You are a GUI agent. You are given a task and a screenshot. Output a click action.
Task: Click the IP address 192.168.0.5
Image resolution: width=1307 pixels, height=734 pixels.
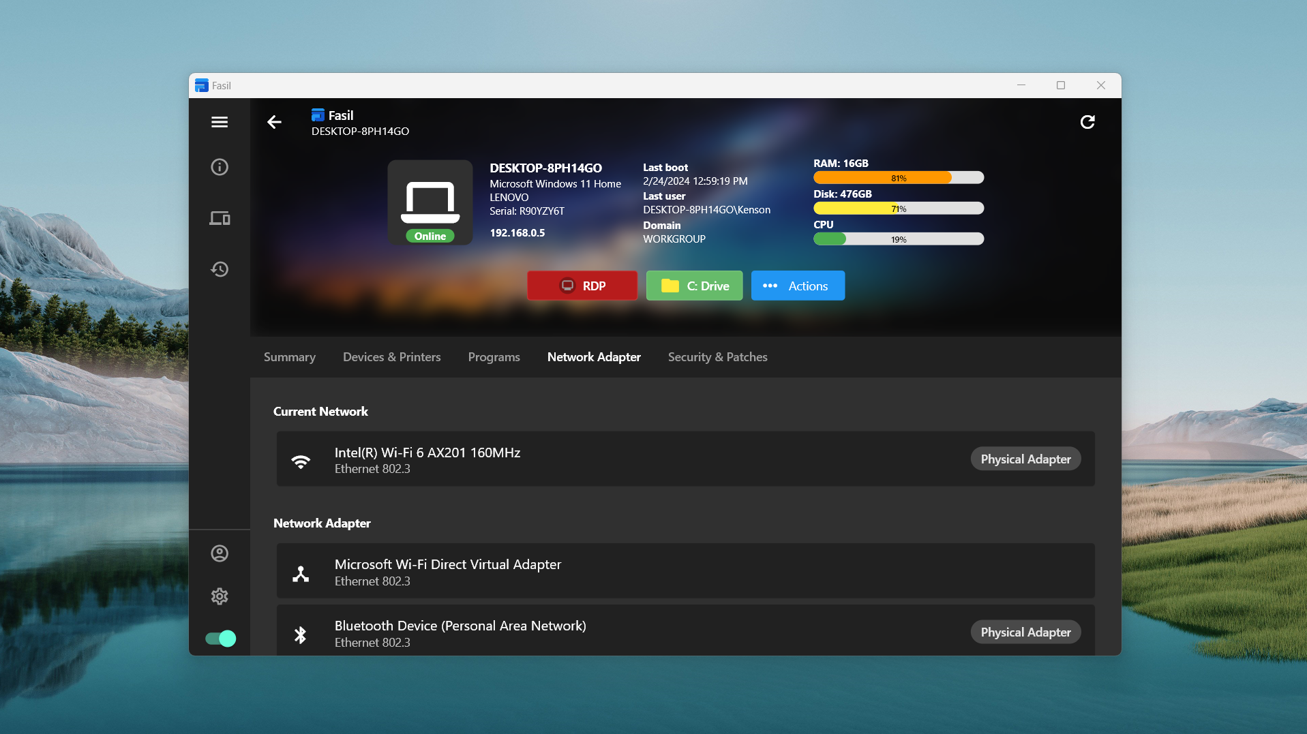pyautogui.click(x=517, y=233)
